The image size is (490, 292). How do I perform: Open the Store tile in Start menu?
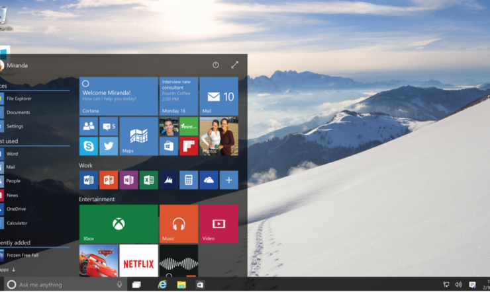169,146
